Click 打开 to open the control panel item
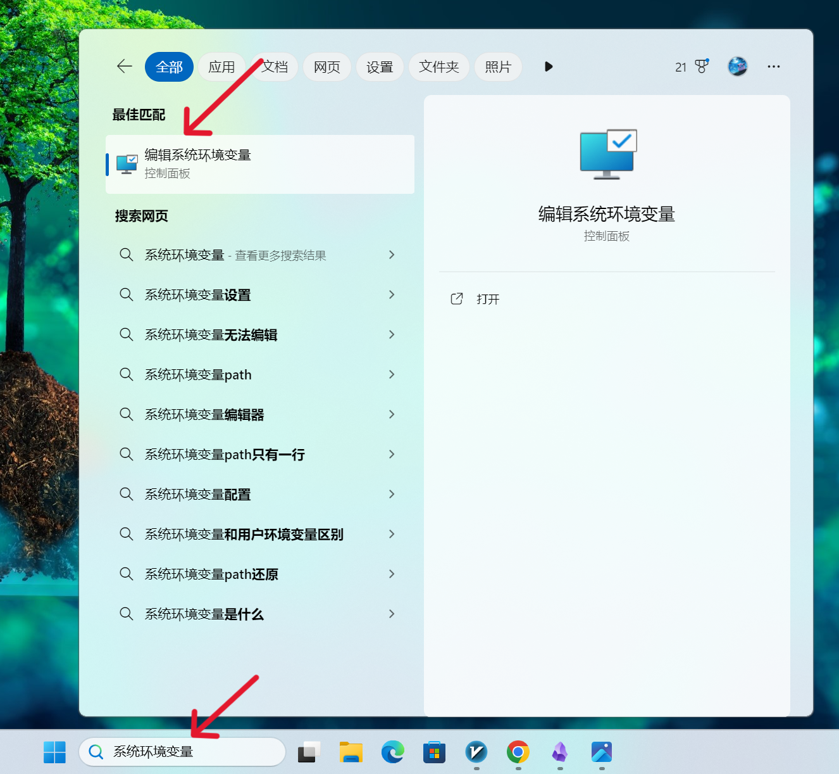The width and height of the screenshot is (839, 774). [488, 299]
